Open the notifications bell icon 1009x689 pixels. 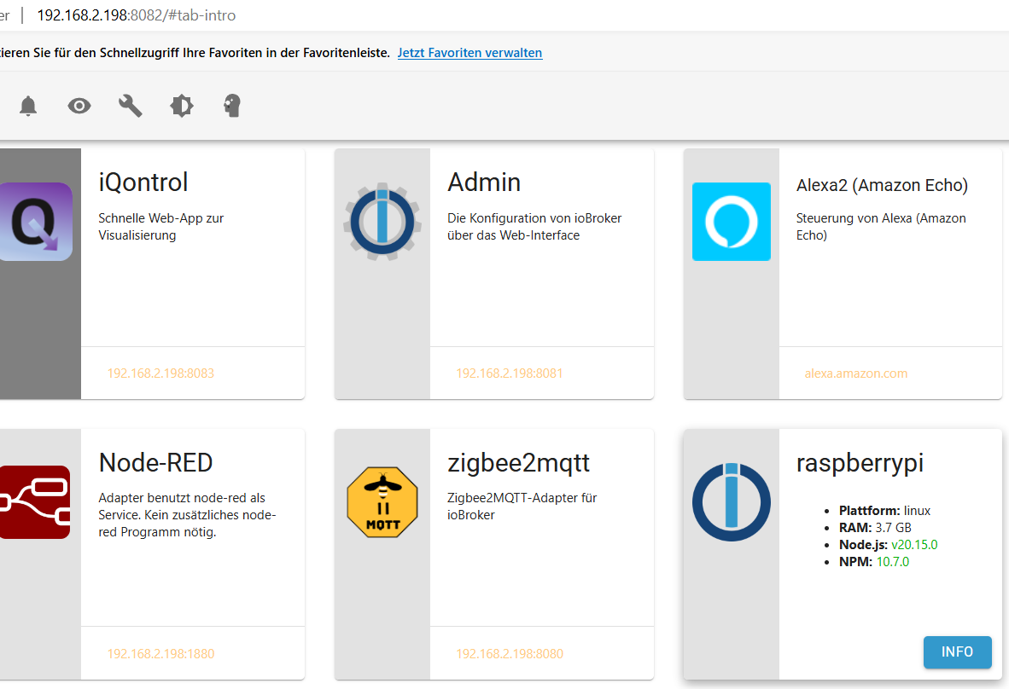pos(27,106)
